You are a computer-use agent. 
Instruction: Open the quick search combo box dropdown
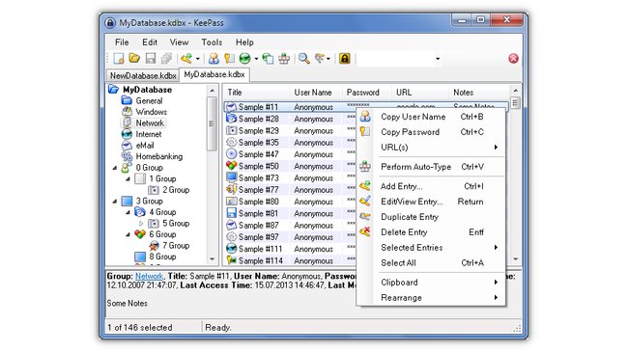[438, 59]
